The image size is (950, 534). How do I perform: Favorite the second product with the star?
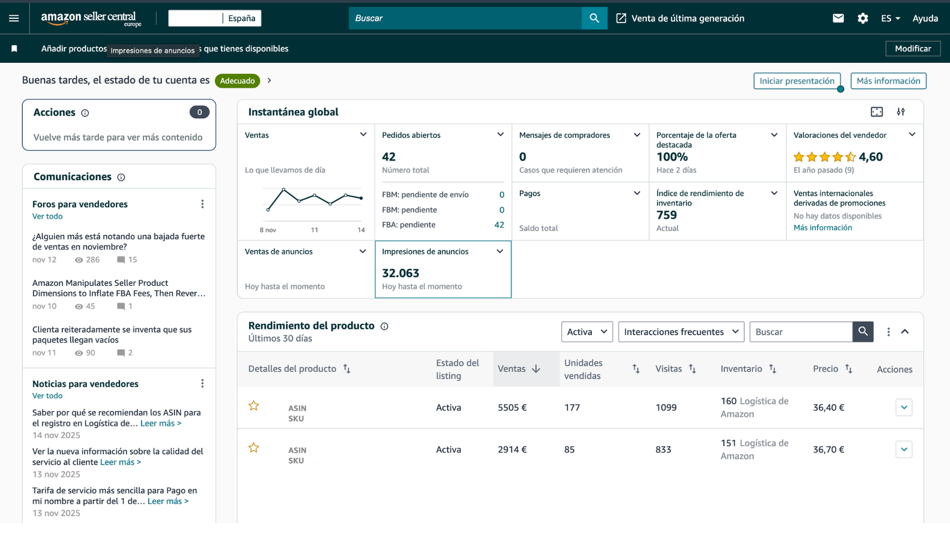[x=254, y=448]
